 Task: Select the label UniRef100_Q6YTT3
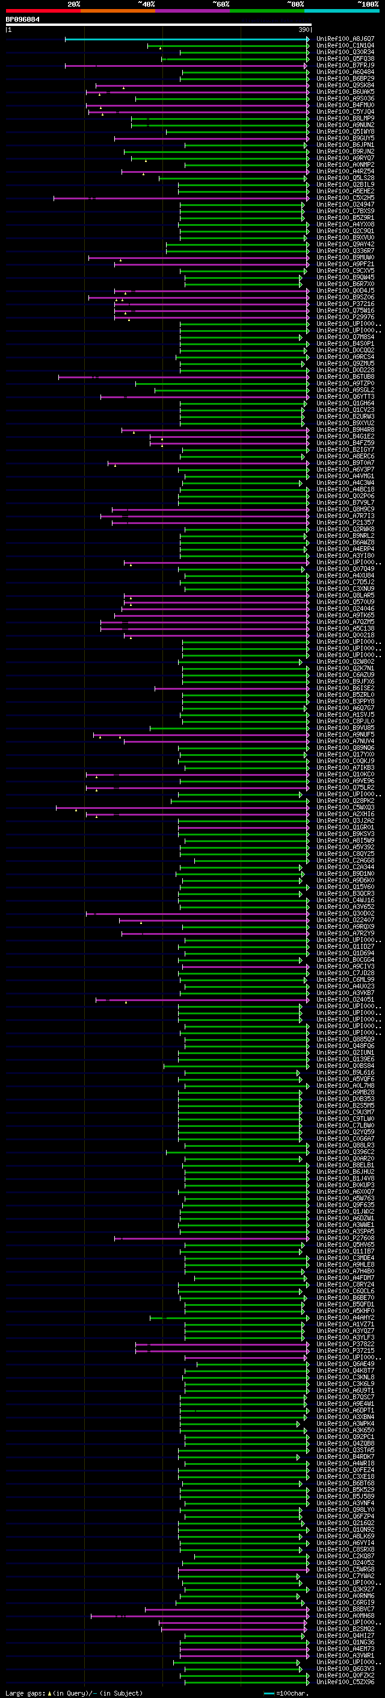tap(345, 397)
